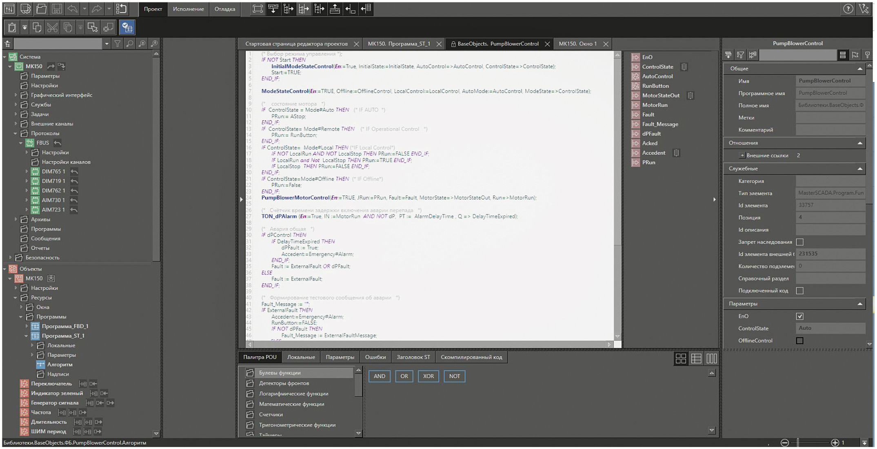Click the select-with-cursor tool icon
Viewport: 877px width, 449px height.
[x=93, y=27]
